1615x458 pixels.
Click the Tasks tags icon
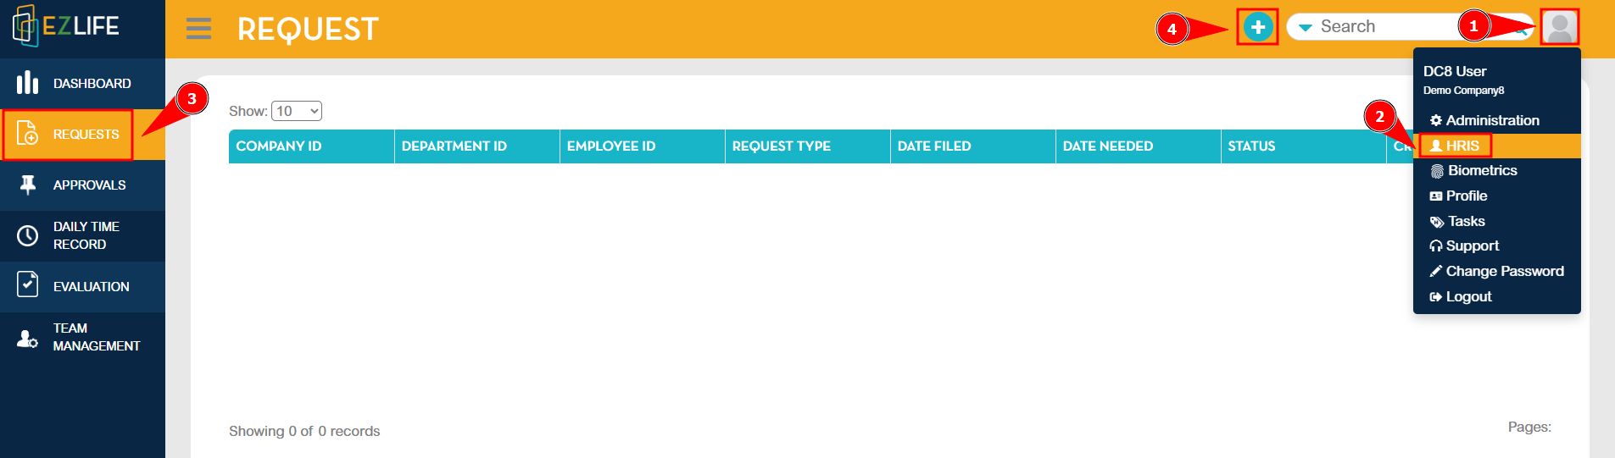pyautogui.click(x=1437, y=222)
